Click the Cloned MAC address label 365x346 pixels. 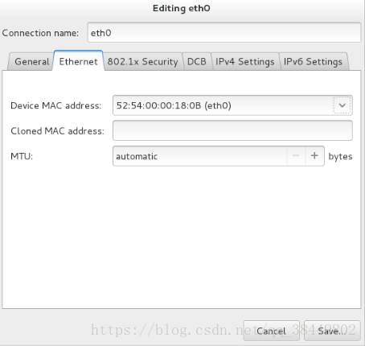tap(57, 131)
